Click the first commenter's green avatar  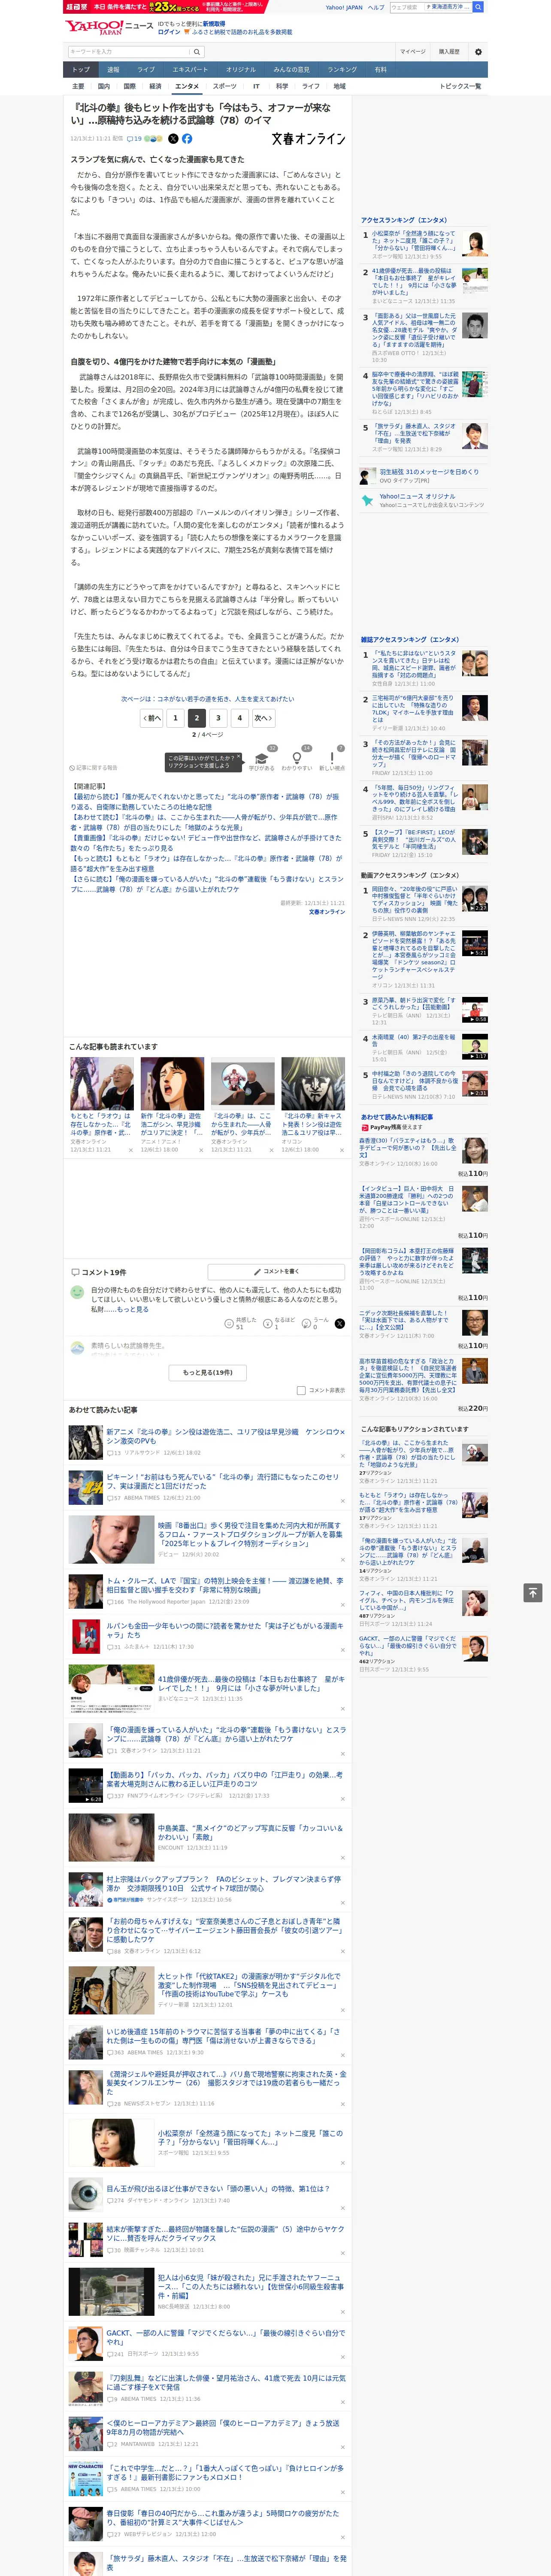[77, 1292]
